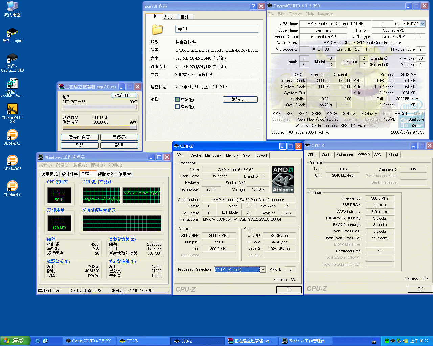Open the Function menu in CrystalCPUID
Viewport: 433px width, 346px height.
[295, 14]
